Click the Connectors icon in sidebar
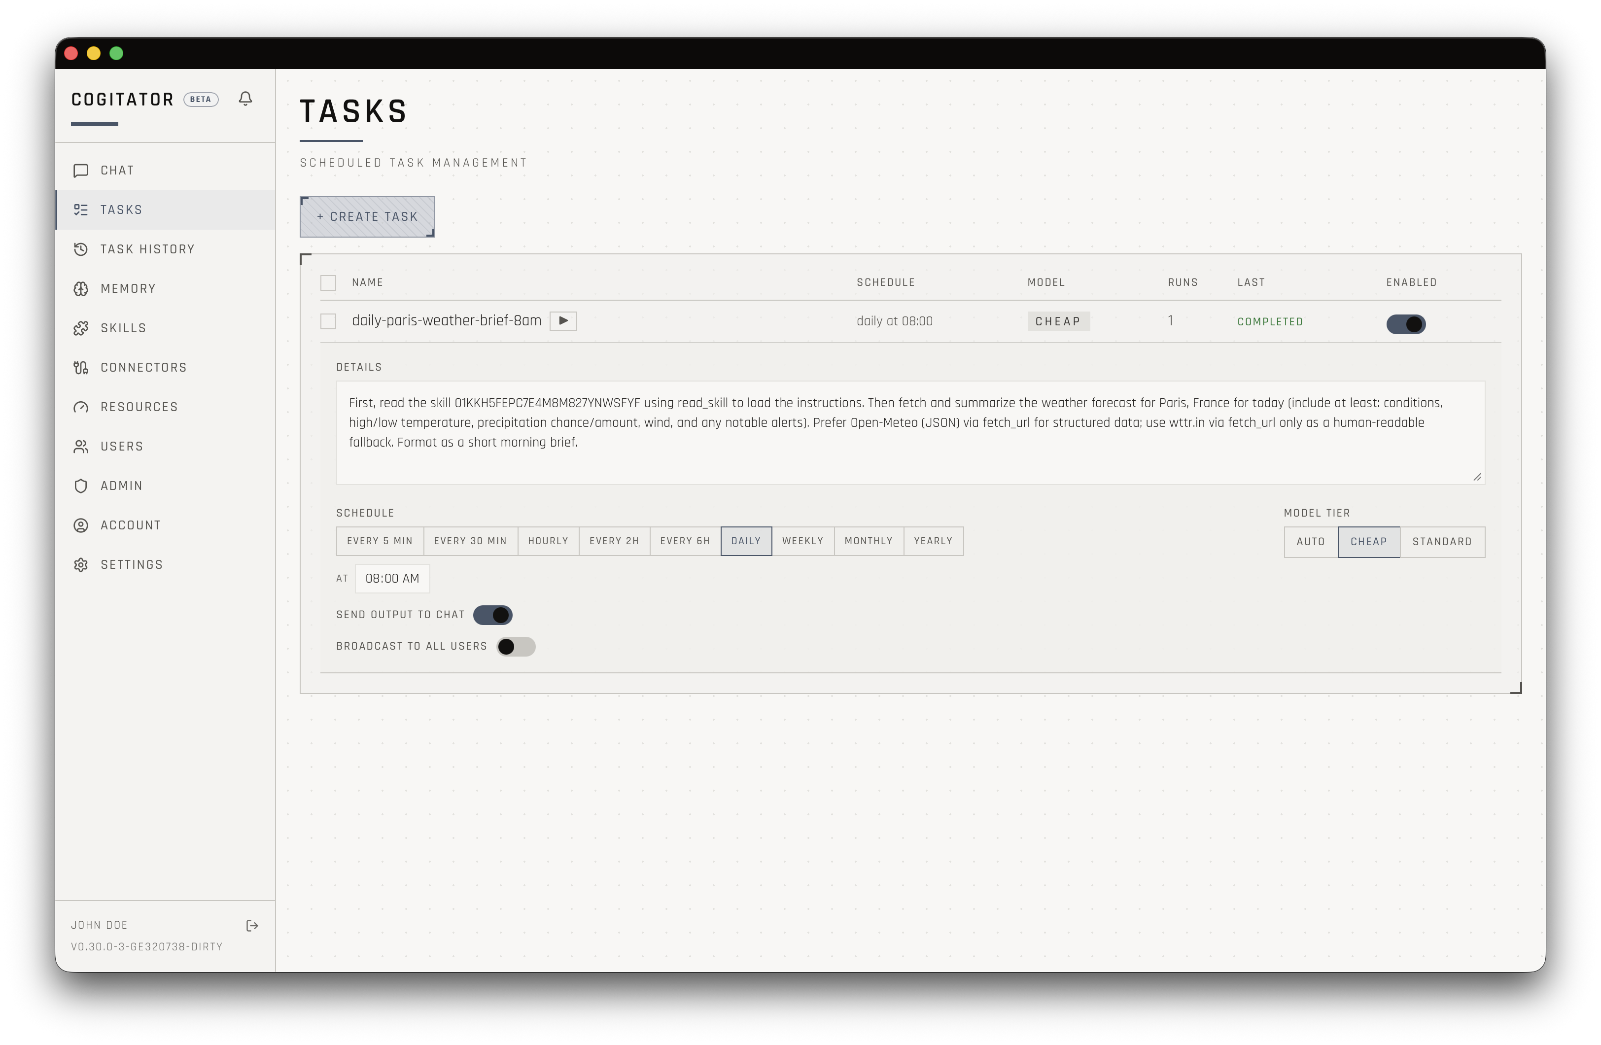The image size is (1601, 1045). [81, 367]
